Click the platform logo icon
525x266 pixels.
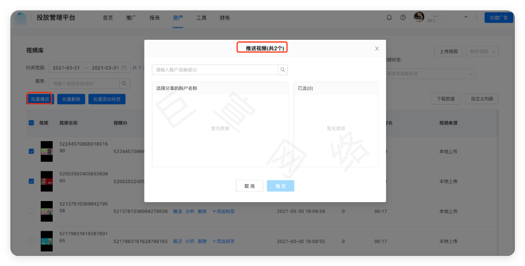(x=20, y=18)
